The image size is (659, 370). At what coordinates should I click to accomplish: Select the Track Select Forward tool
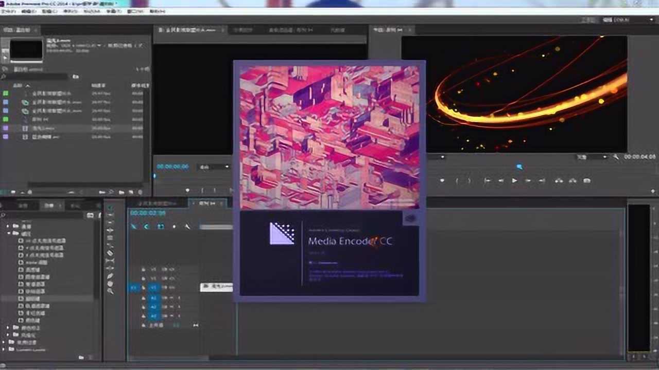tap(110, 215)
